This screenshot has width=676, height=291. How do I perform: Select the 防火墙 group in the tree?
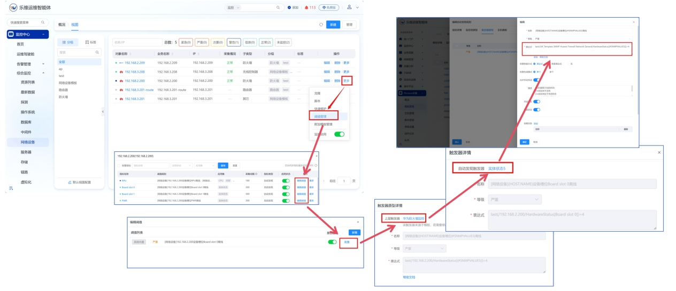(x=63, y=97)
